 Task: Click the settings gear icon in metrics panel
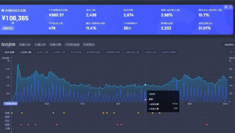click(226, 7)
